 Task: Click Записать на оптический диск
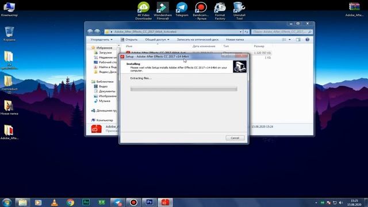(x=198, y=40)
